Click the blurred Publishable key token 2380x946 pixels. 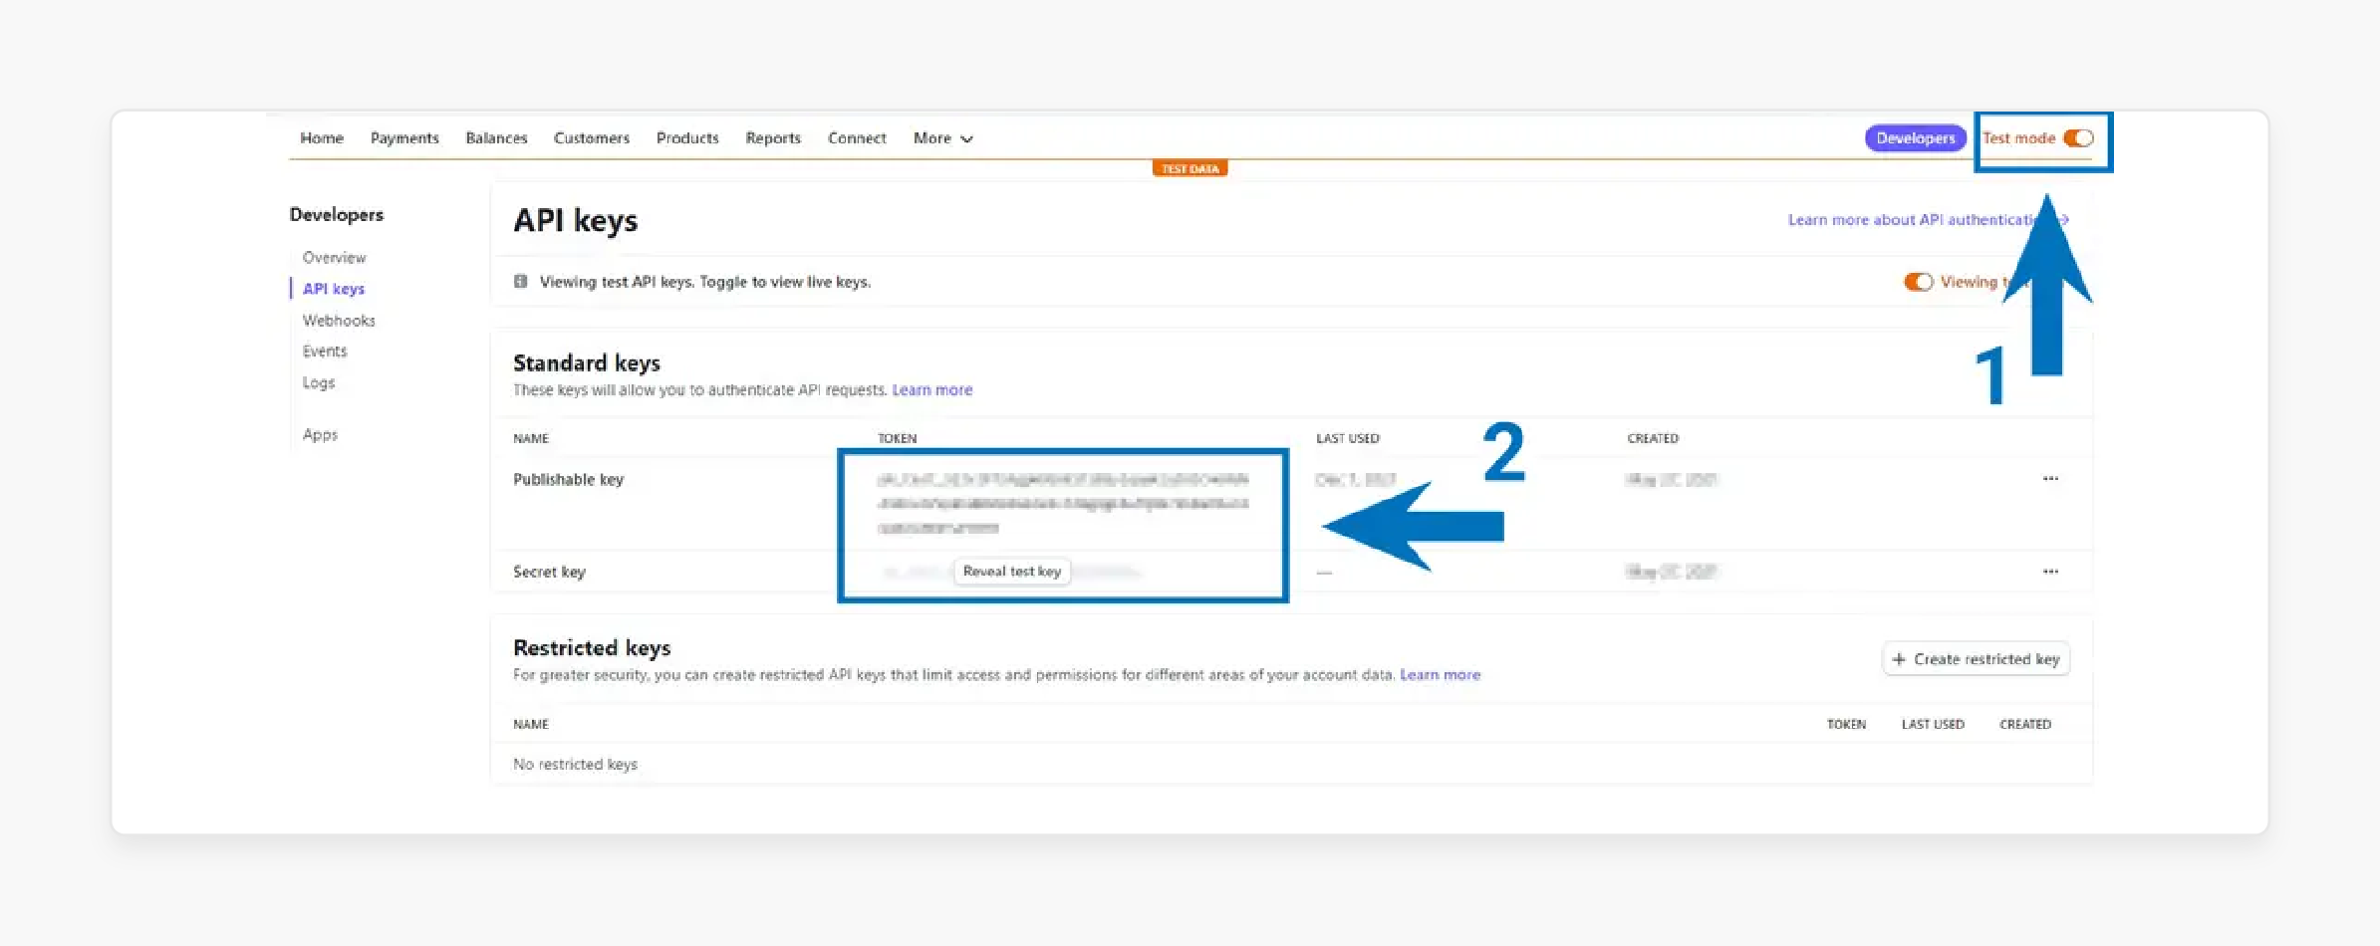pos(1063,503)
